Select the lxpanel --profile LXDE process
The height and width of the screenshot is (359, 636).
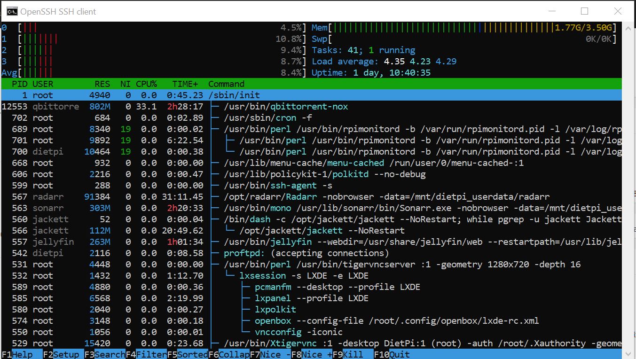point(311,298)
